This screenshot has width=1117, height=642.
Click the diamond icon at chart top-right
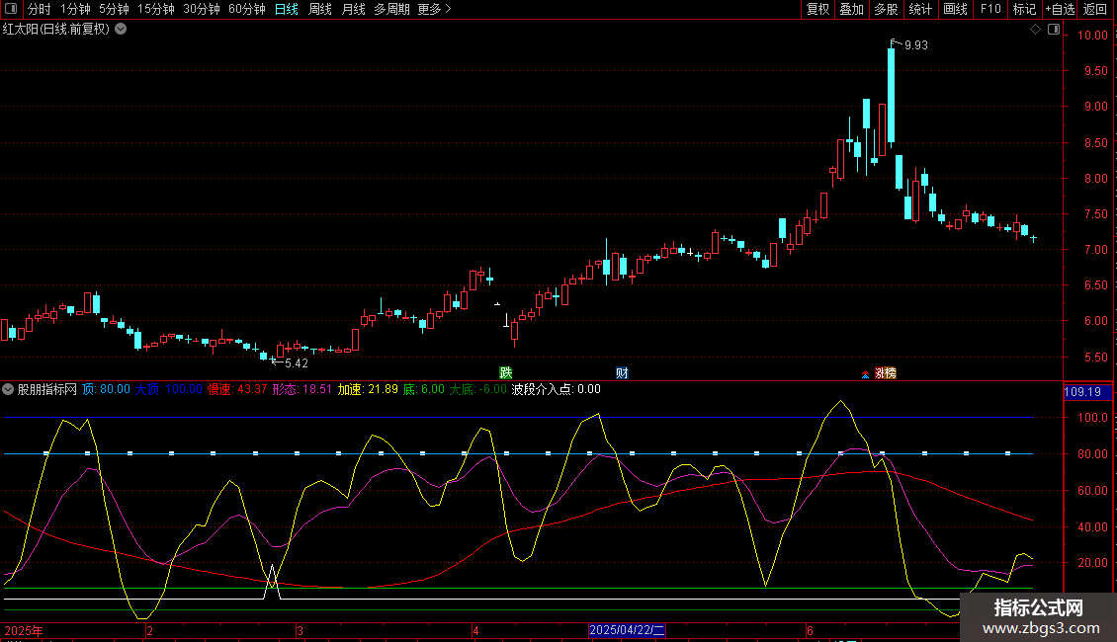[x=1035, y=30]
